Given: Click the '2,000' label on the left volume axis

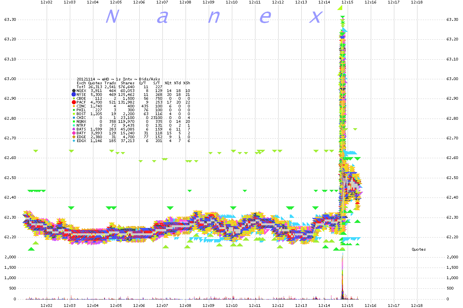Looking at the screenshot, I should [x=10, y=257].
